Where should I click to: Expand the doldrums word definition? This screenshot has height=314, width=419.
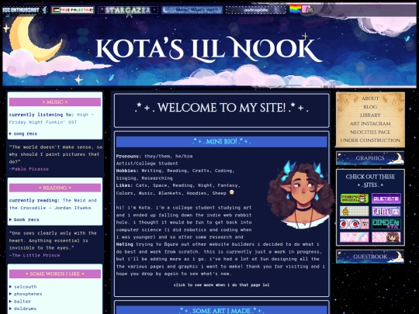(23, 309)
